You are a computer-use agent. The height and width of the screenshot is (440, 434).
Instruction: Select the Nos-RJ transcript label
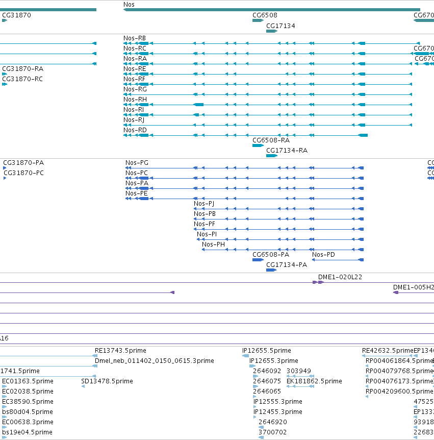tap(134, 120)
